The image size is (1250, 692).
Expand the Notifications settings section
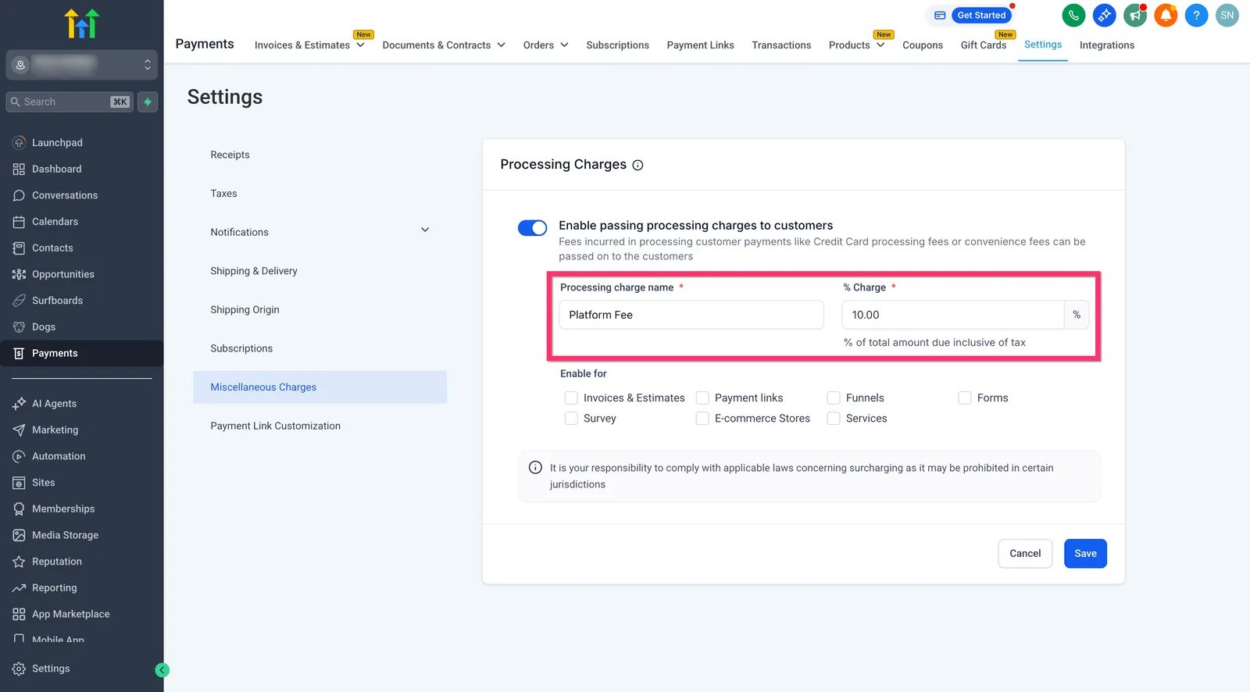coord(320,232)
